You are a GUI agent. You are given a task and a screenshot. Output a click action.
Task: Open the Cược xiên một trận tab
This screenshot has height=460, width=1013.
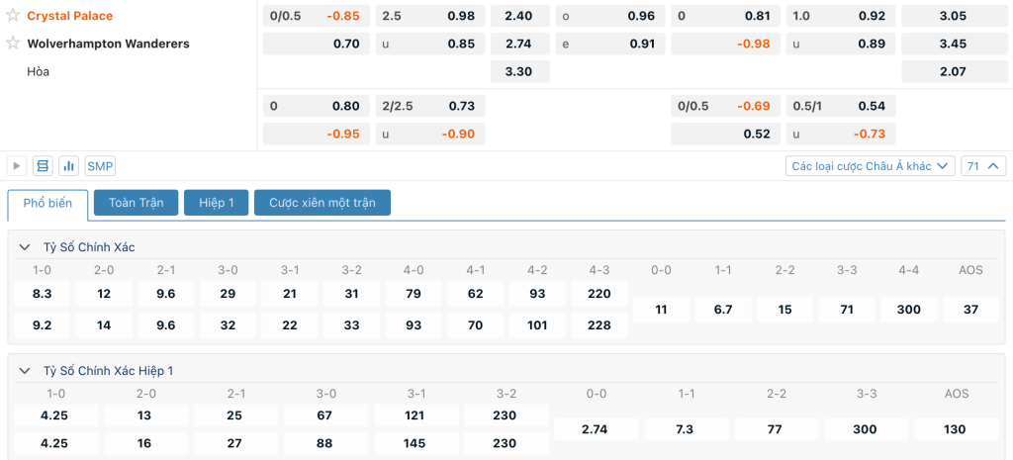pyautogui.click(x=322, y=203)
